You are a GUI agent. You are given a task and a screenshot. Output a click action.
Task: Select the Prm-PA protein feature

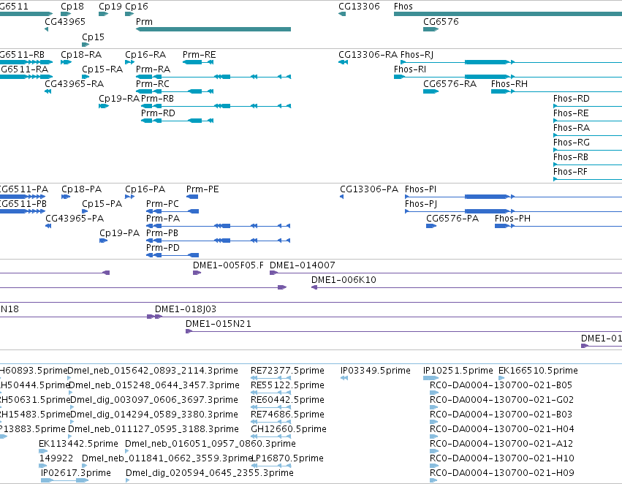click(x=219, y=226)
